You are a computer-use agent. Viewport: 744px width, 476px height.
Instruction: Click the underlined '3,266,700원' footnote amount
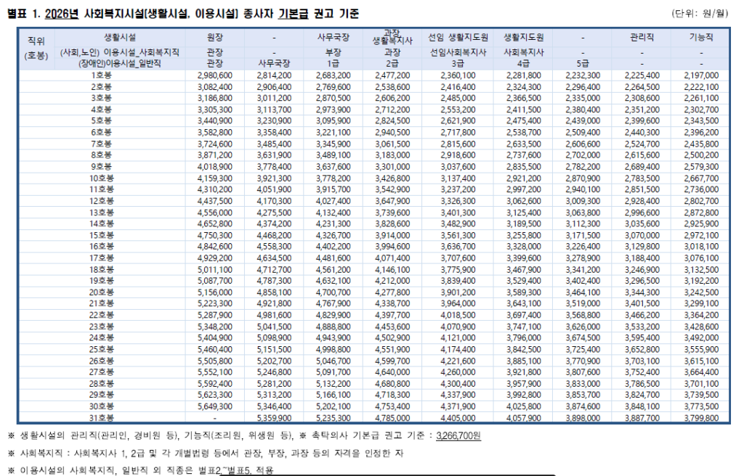pyautogui.click(x=458, y=435)
